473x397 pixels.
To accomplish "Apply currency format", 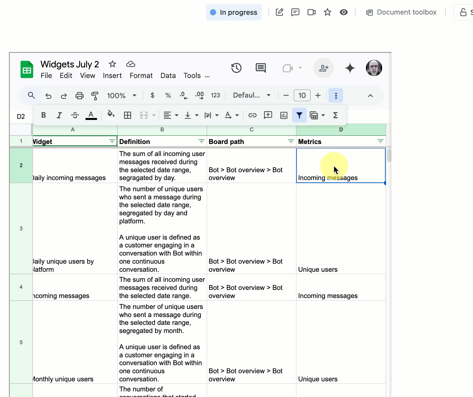I will [152, 95].
